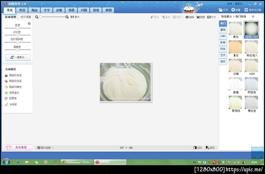The width and height of the screenshot is (265, 174).
Task: Set view to 1:1 original size
Action: (x=75, y=17)
